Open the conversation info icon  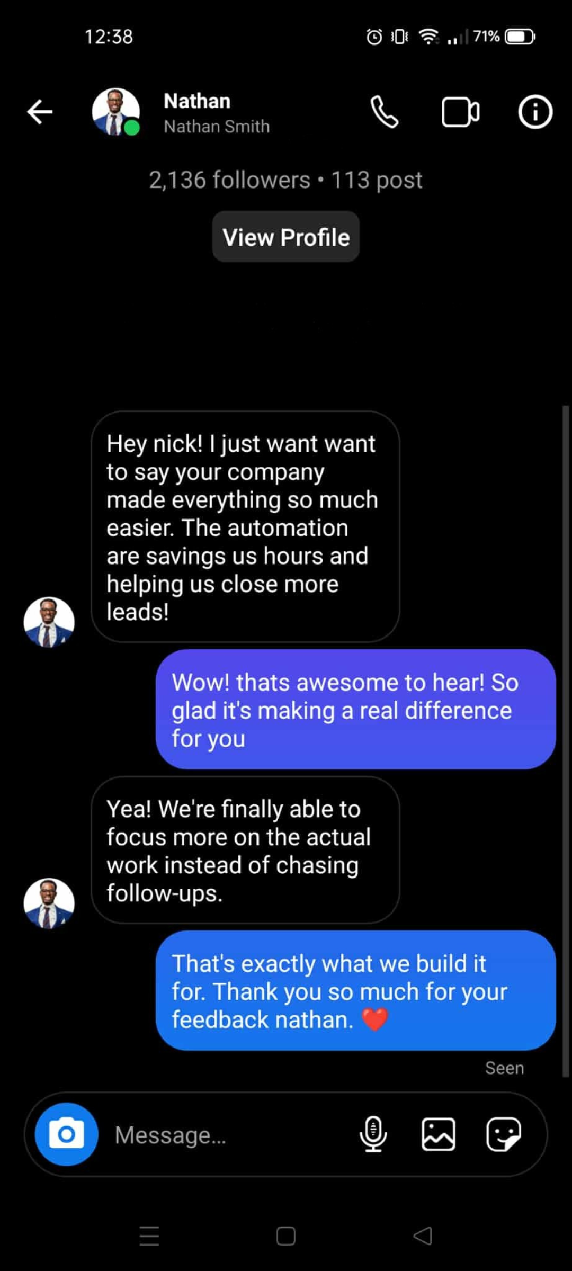click(535, 112)
